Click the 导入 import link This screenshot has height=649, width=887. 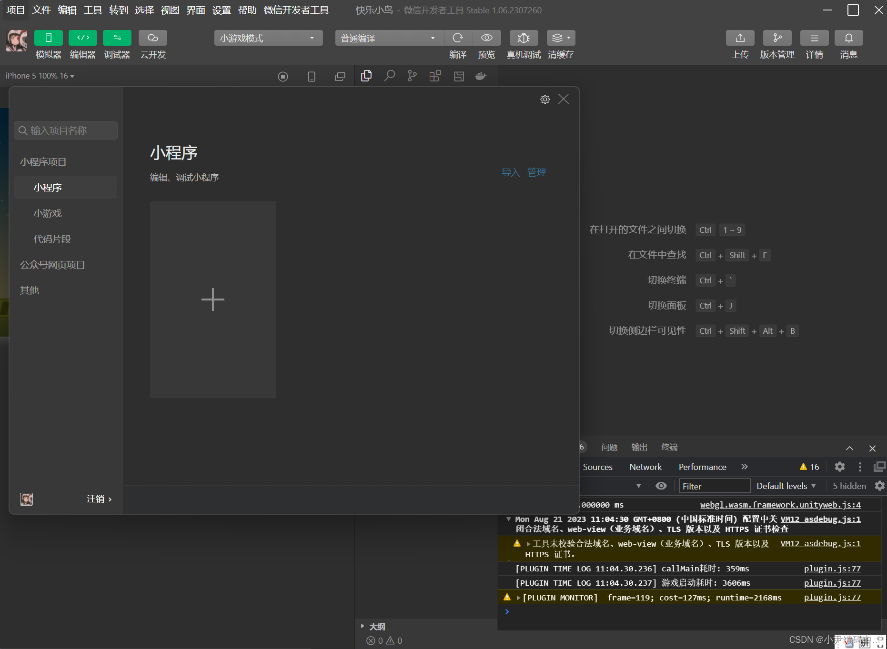pyautogui.click(x=510, y=172)
